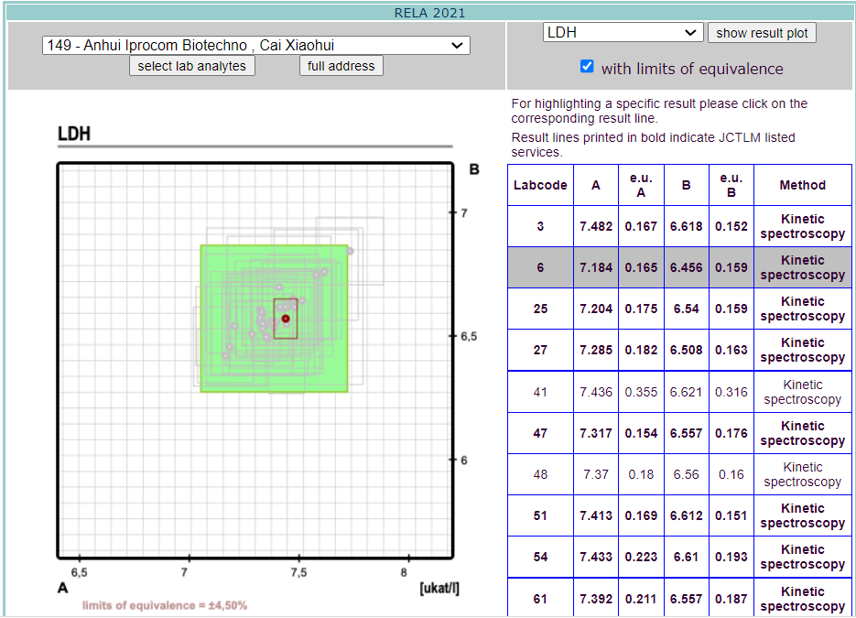Click value 7.436 in labcode 41 row

coord(596,392)
